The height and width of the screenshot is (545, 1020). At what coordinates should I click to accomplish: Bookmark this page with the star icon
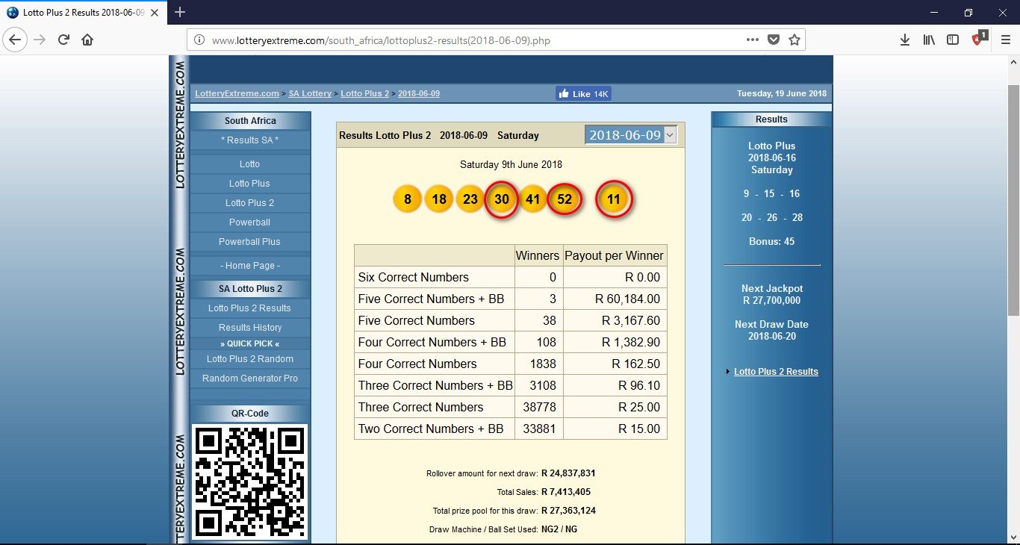coord(794,40)
